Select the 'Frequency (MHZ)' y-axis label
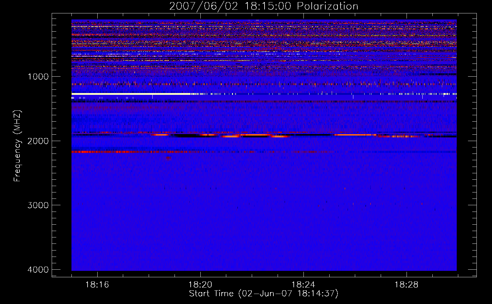Image resolution: width=492 pixels, height=304 pixels. point(18,146)
